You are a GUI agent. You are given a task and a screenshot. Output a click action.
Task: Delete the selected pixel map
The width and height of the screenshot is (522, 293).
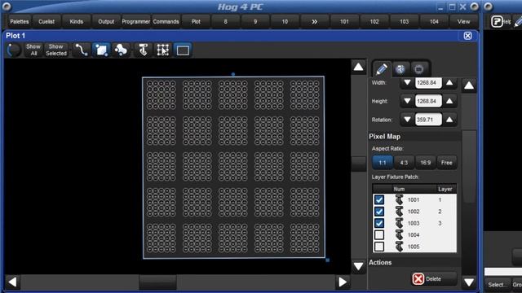[x=434, y=279]
